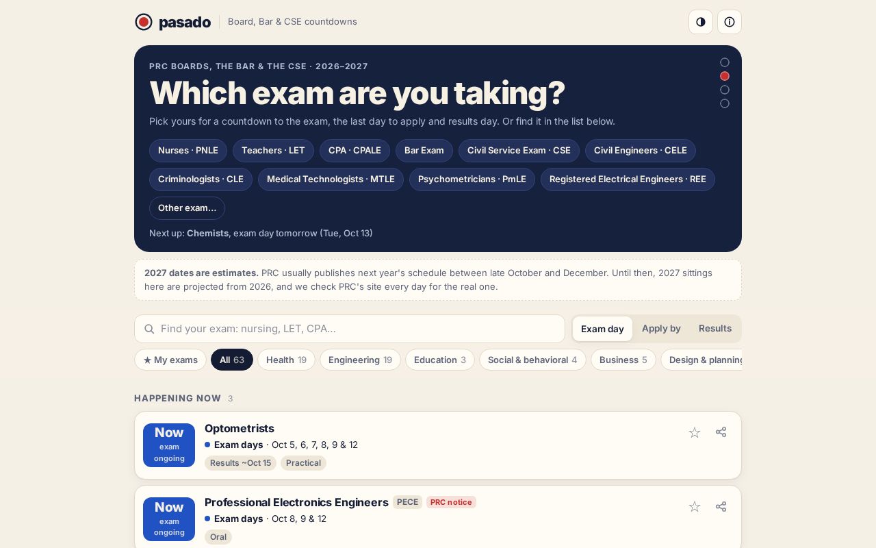
Task: Show Business category exams
Action: coord(623,360)
